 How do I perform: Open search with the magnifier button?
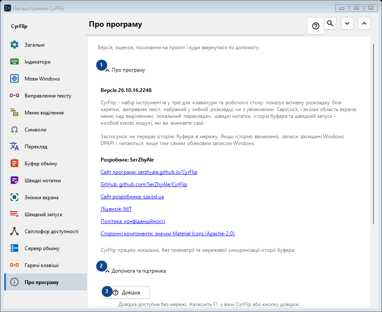point(330,23)
